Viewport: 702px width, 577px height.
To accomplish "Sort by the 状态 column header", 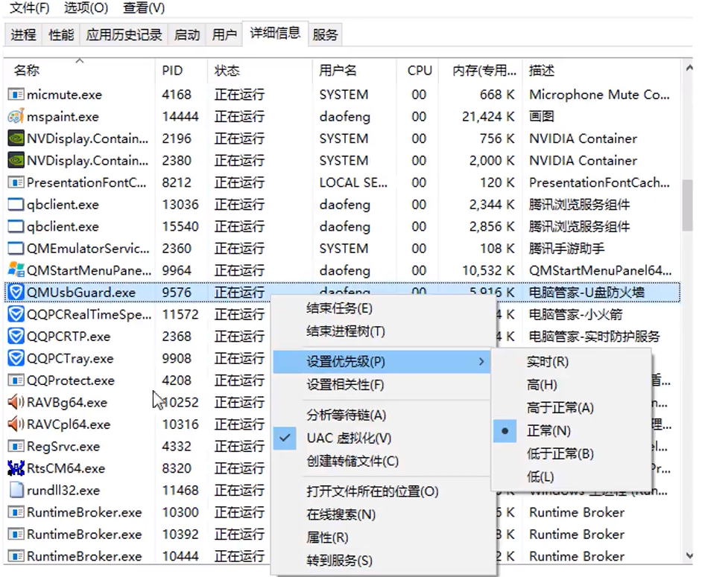I will (x=260, y=70).
